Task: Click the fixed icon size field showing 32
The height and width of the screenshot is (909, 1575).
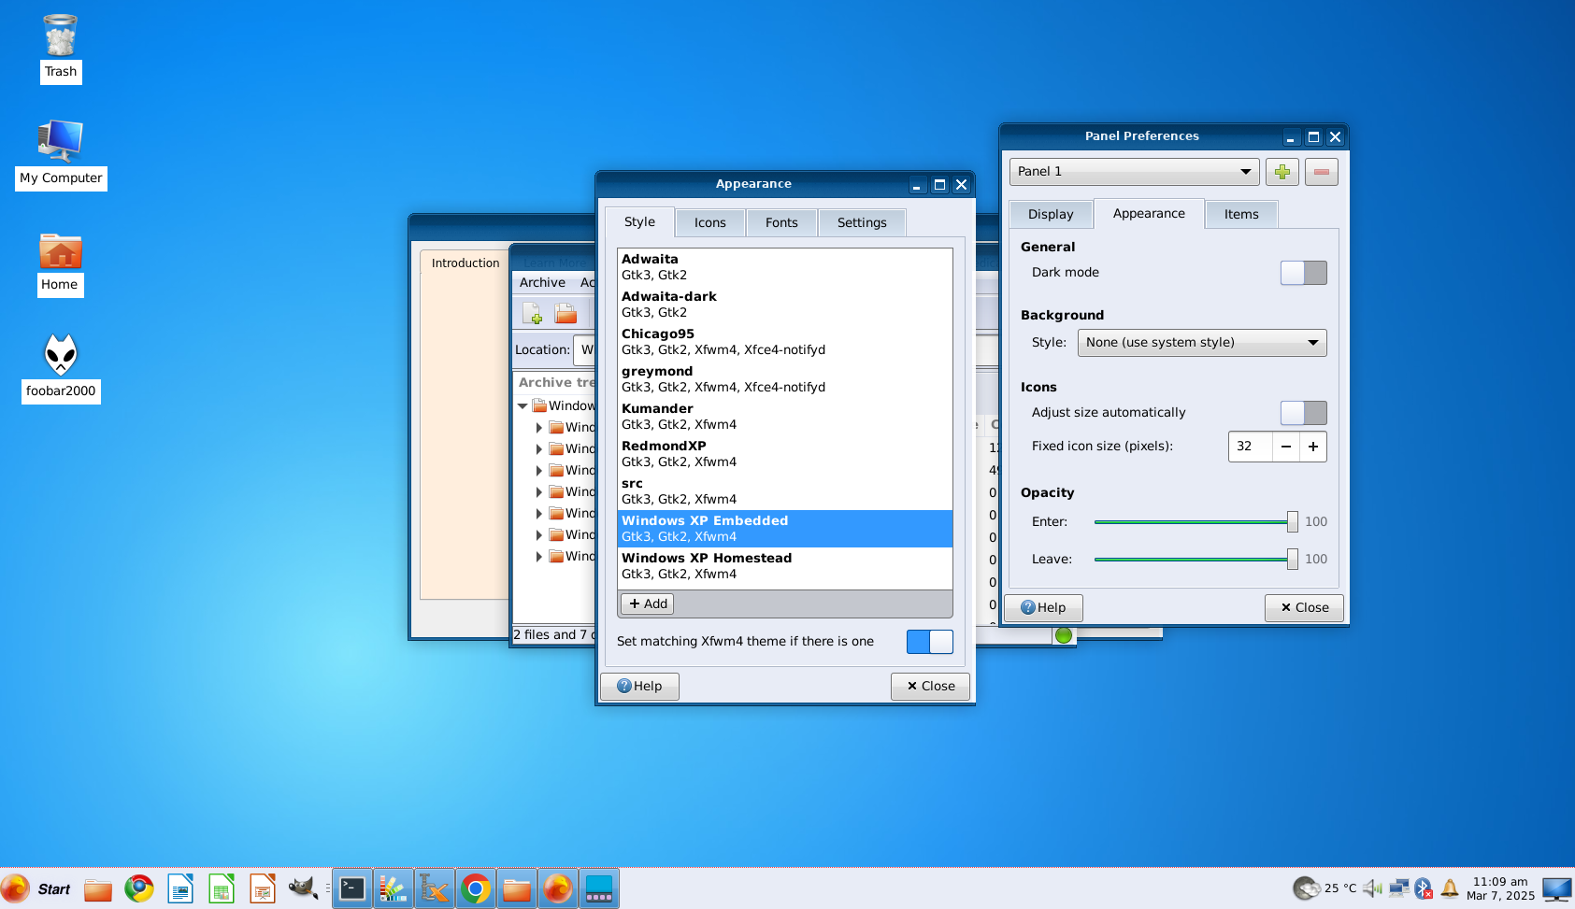Action: [x=1251, y=447]
